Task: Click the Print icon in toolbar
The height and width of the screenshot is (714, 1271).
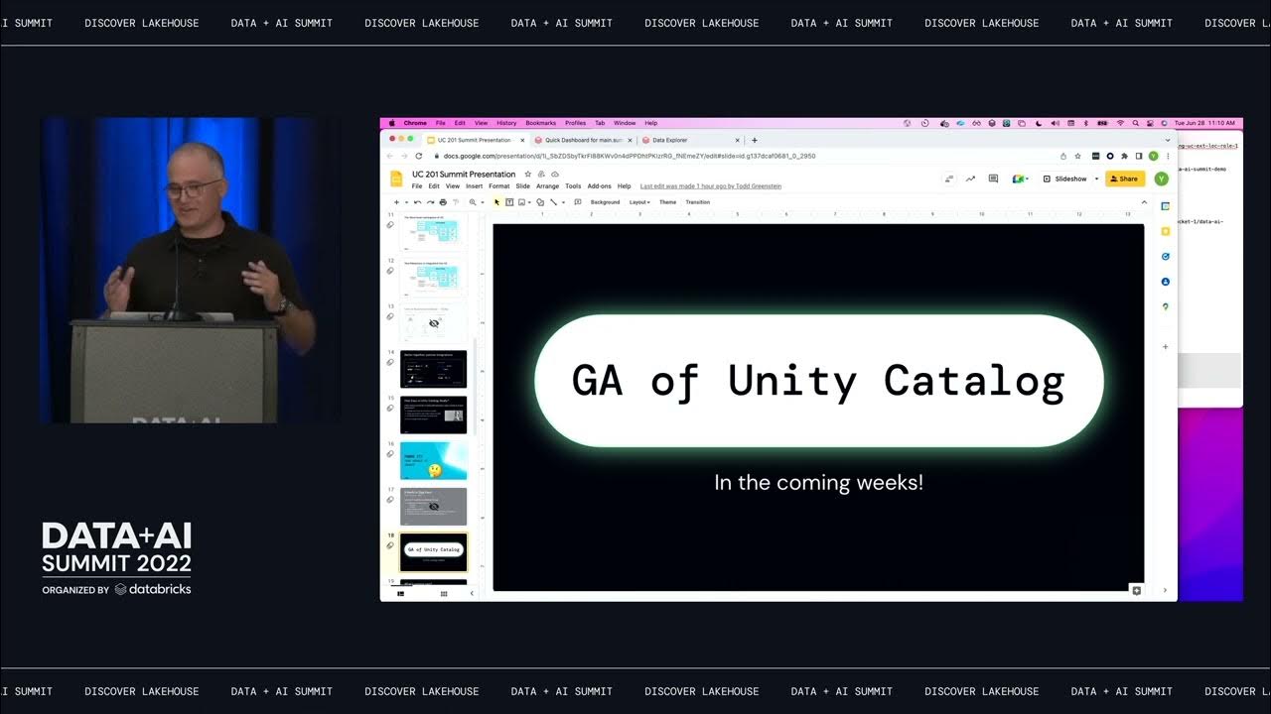Action: 443,202
